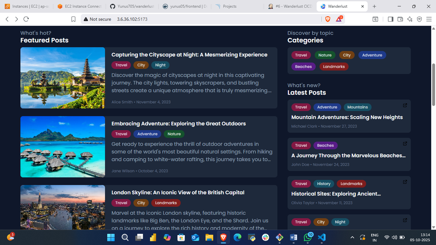Image resolution: width=436 pixels, height=245 pixels.
Task: Select the purple-colored Beaches tag in Latest Posts
Action: 325,145
